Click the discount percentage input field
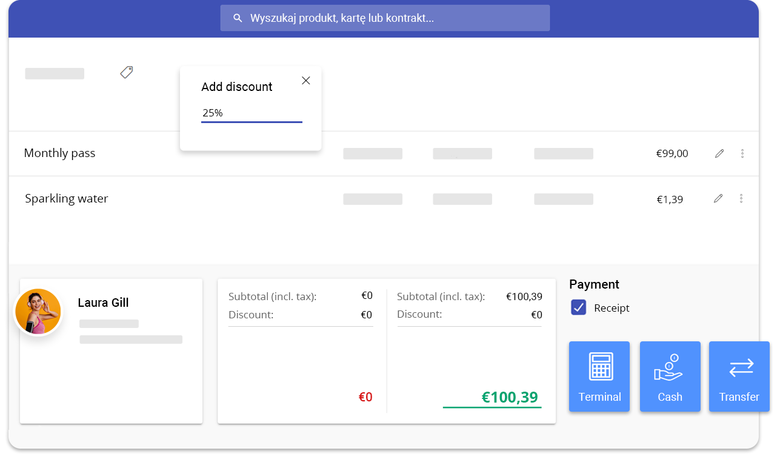Image resolution: width=780 pixels, height=462 pixels. (252, 113)
